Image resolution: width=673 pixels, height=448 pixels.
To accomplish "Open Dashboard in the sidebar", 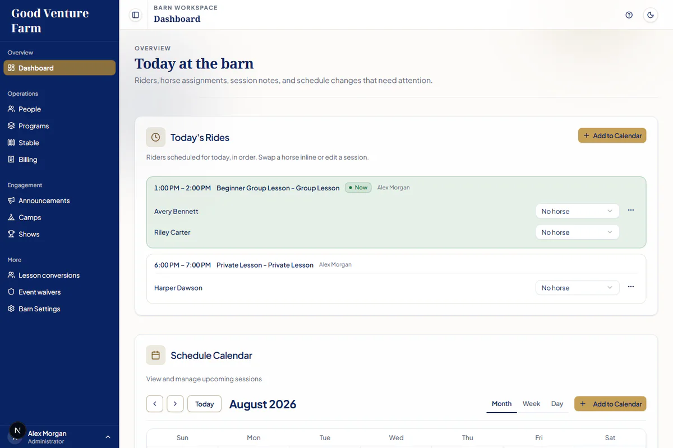I will (59, 68).
